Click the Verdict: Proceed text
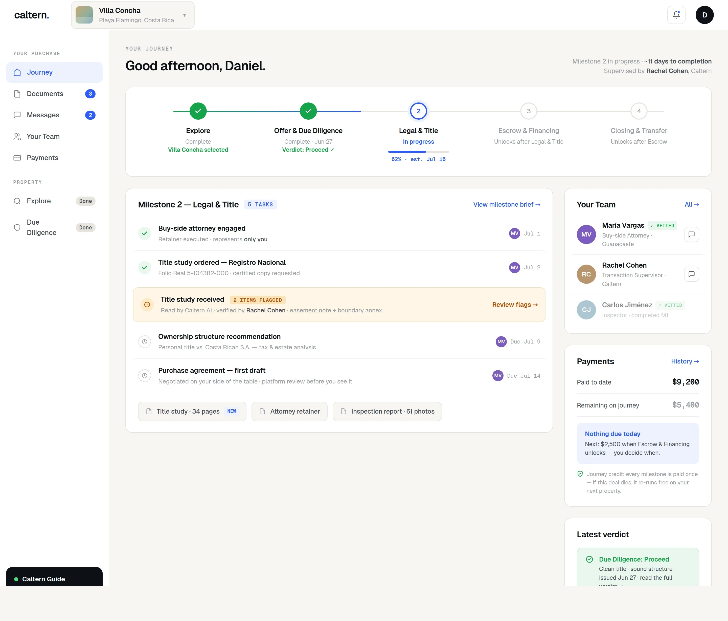This screenshot has width=728, height=621. (x=308, y=150)
